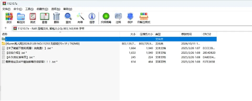This screenshot has height=101, width=252.
Task: Open the 工具(S) menu
Action: pos(29,9)
